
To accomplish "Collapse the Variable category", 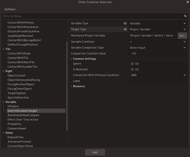I will click(3, 102).
